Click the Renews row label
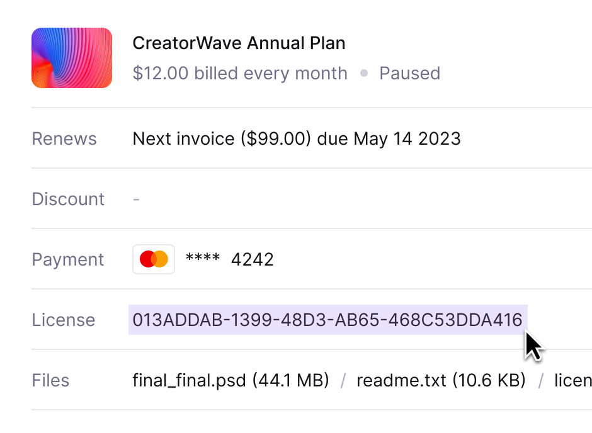The image size is (592, 433). [64, 138]
